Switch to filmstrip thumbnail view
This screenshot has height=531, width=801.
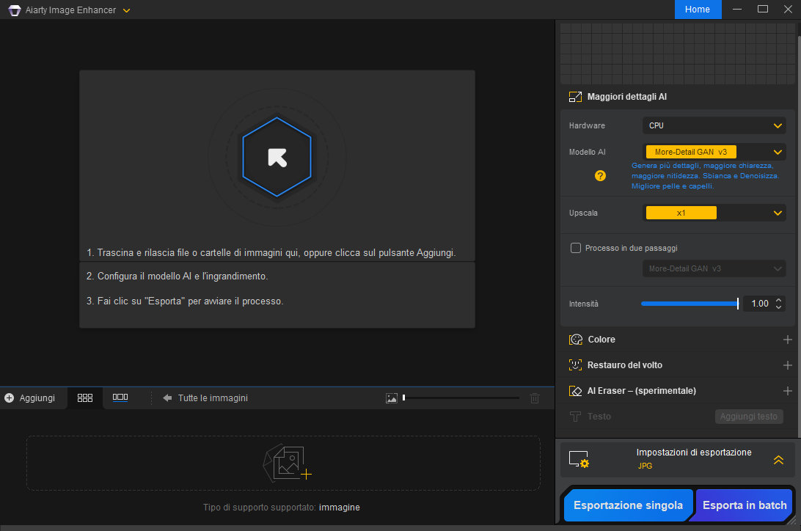click(x=120, y=398)
